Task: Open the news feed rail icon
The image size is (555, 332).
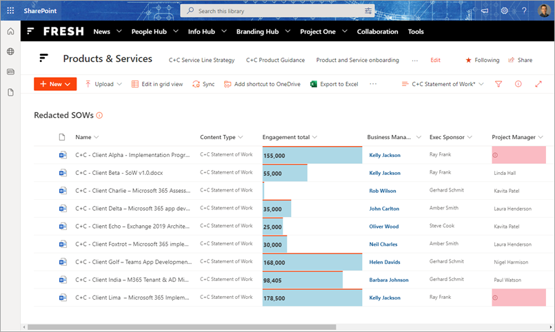Action: tap(10, 72)
